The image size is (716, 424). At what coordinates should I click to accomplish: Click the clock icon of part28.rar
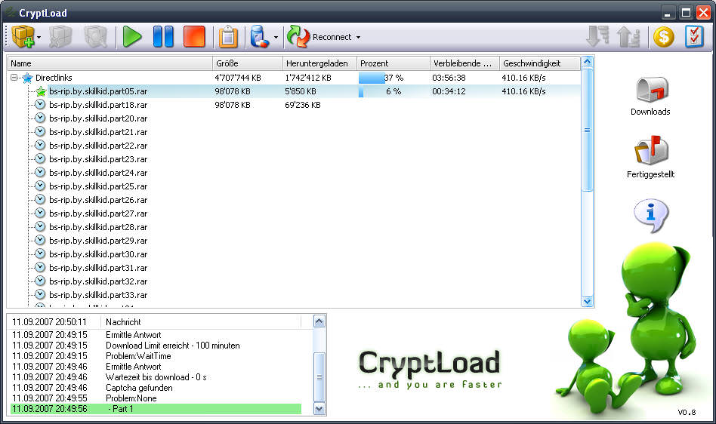(x=40, y=226)
